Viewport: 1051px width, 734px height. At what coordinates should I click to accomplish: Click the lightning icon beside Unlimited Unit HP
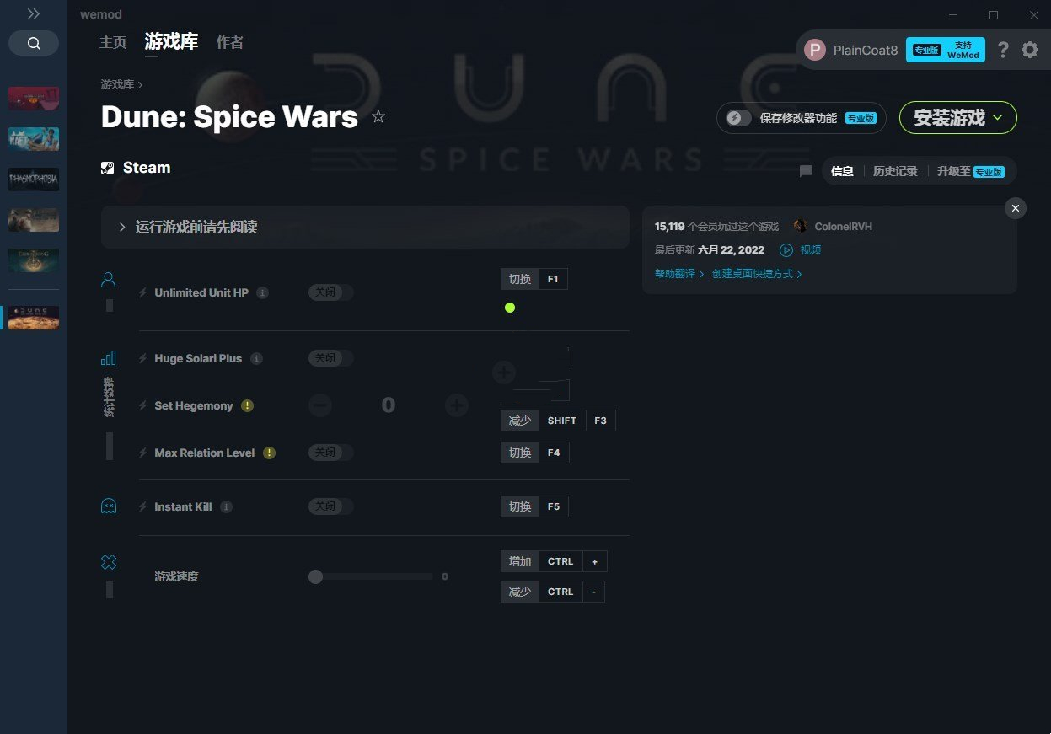[x=143, y=292]
